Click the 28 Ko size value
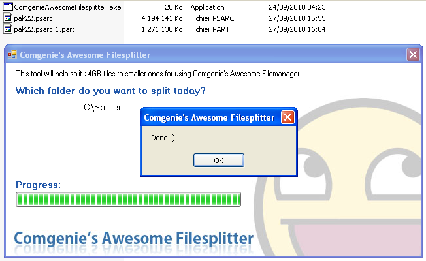This screenshot has height=261, width=426. point(174,7)
